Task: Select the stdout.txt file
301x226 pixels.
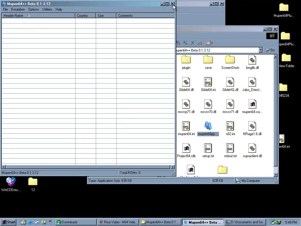Action: 230,151
